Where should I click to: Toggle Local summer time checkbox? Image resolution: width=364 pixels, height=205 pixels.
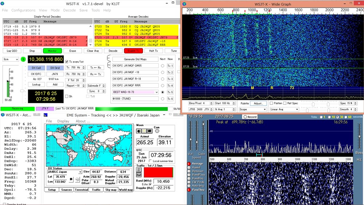point(150,161)
